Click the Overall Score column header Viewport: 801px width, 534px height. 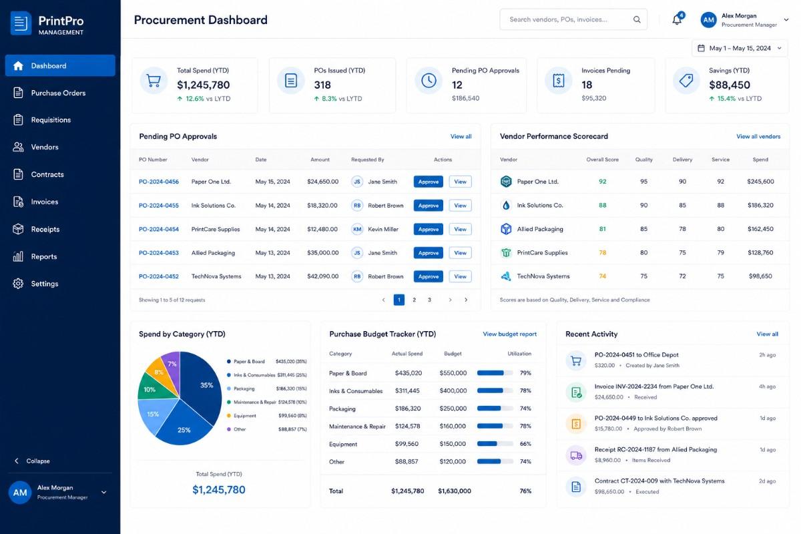point(602,160)
